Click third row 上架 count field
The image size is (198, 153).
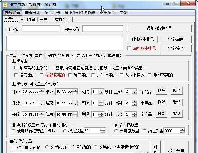[x=131, y=115]
